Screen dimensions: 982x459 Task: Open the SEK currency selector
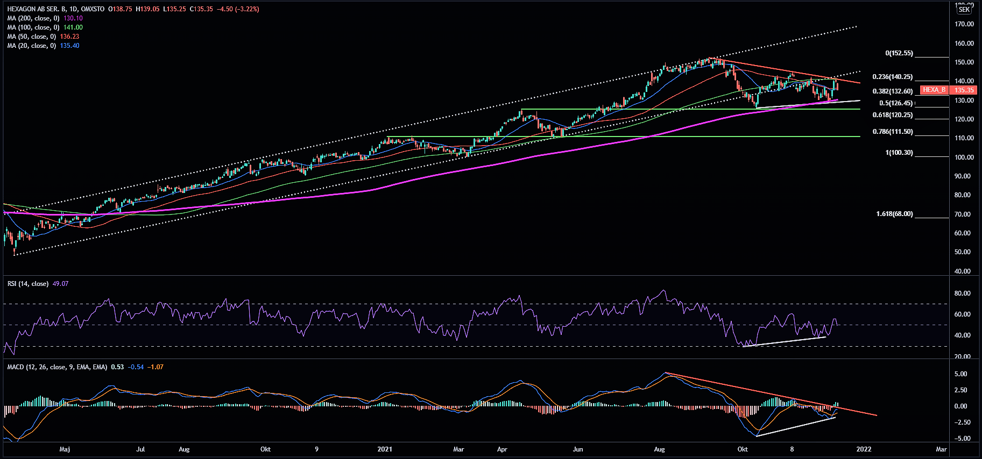pos(964,10)
